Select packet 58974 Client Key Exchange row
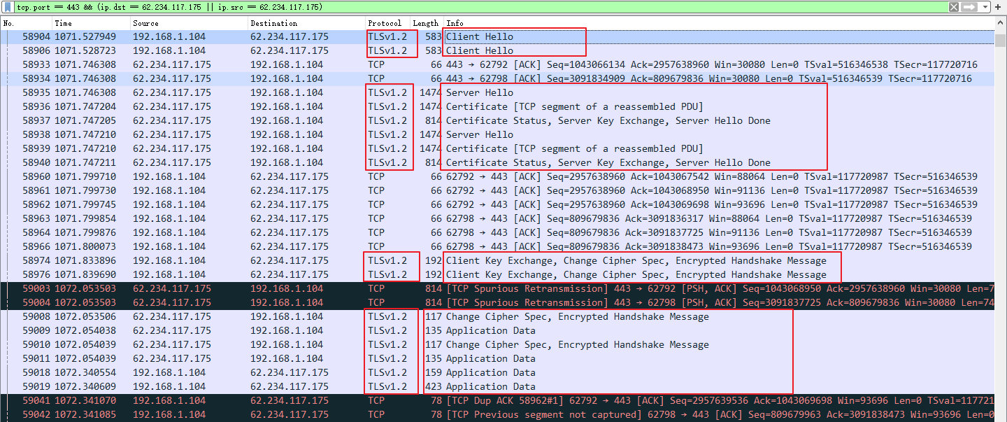The image size is (1007, 422). pyautogui.click(x=490, y=260)
